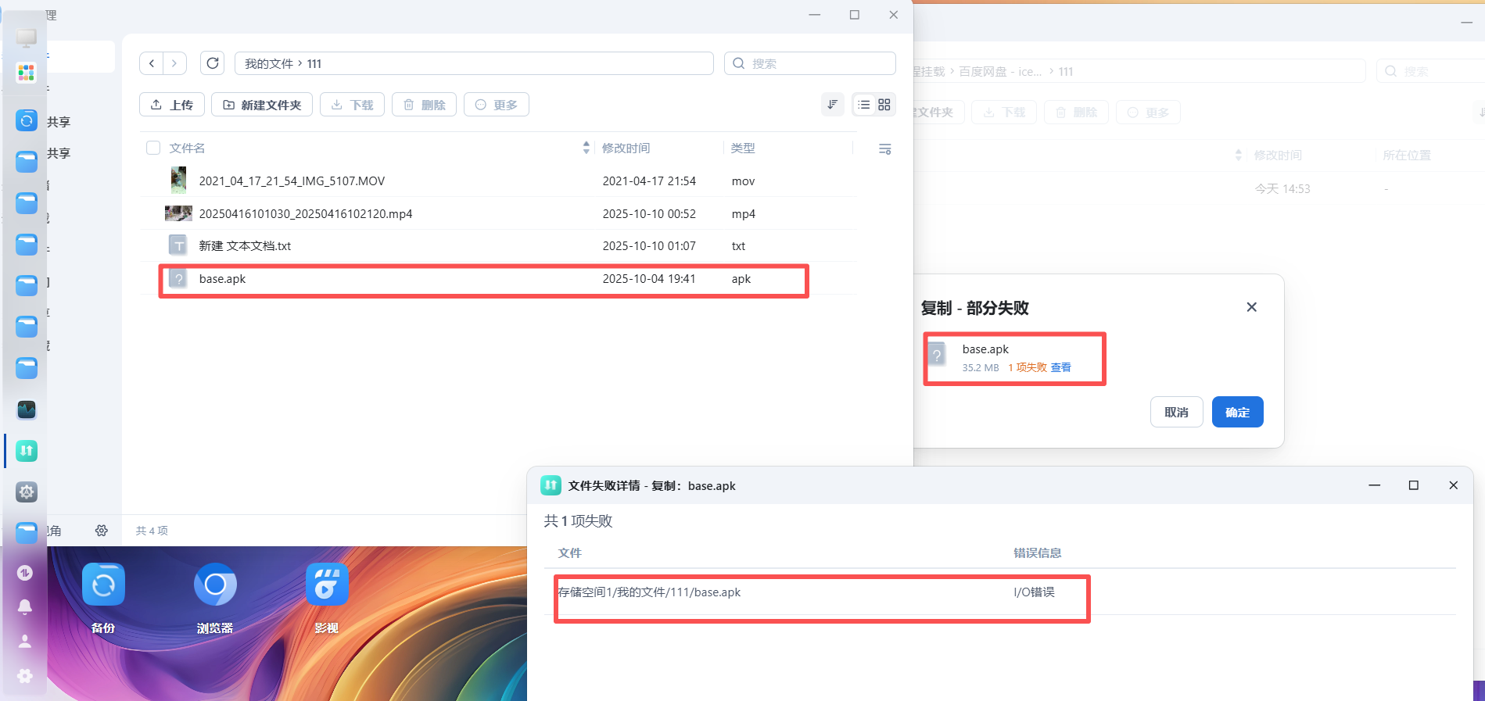Expand the 更多 menu in the front file manager
This screenshot has height=701, width=1485.
click(497, 105)
